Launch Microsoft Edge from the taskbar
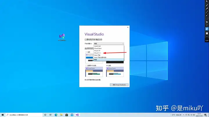 (56, 115)
